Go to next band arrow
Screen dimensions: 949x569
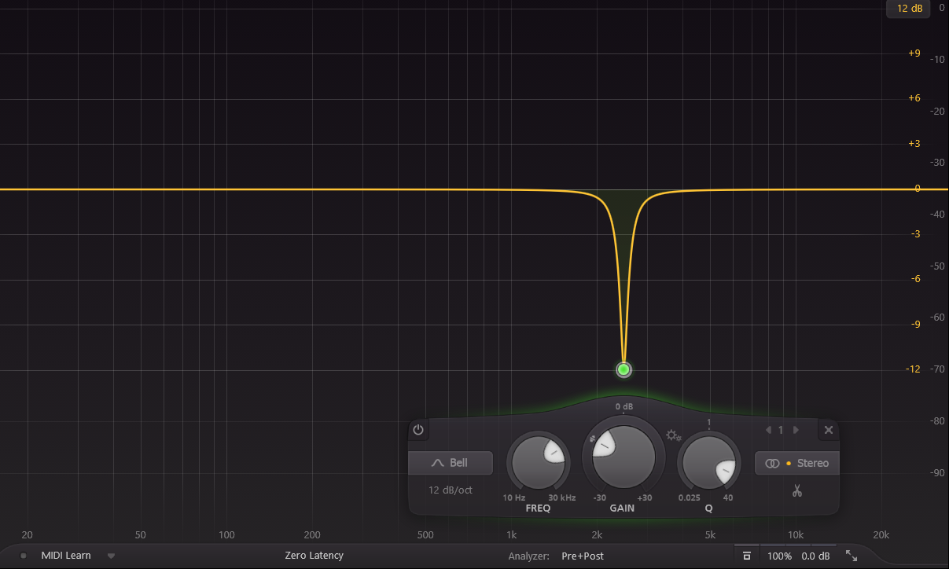tap(796, 430)
